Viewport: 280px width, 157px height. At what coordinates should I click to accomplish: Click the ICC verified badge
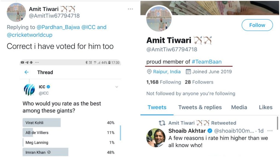(x=48, y=87)
